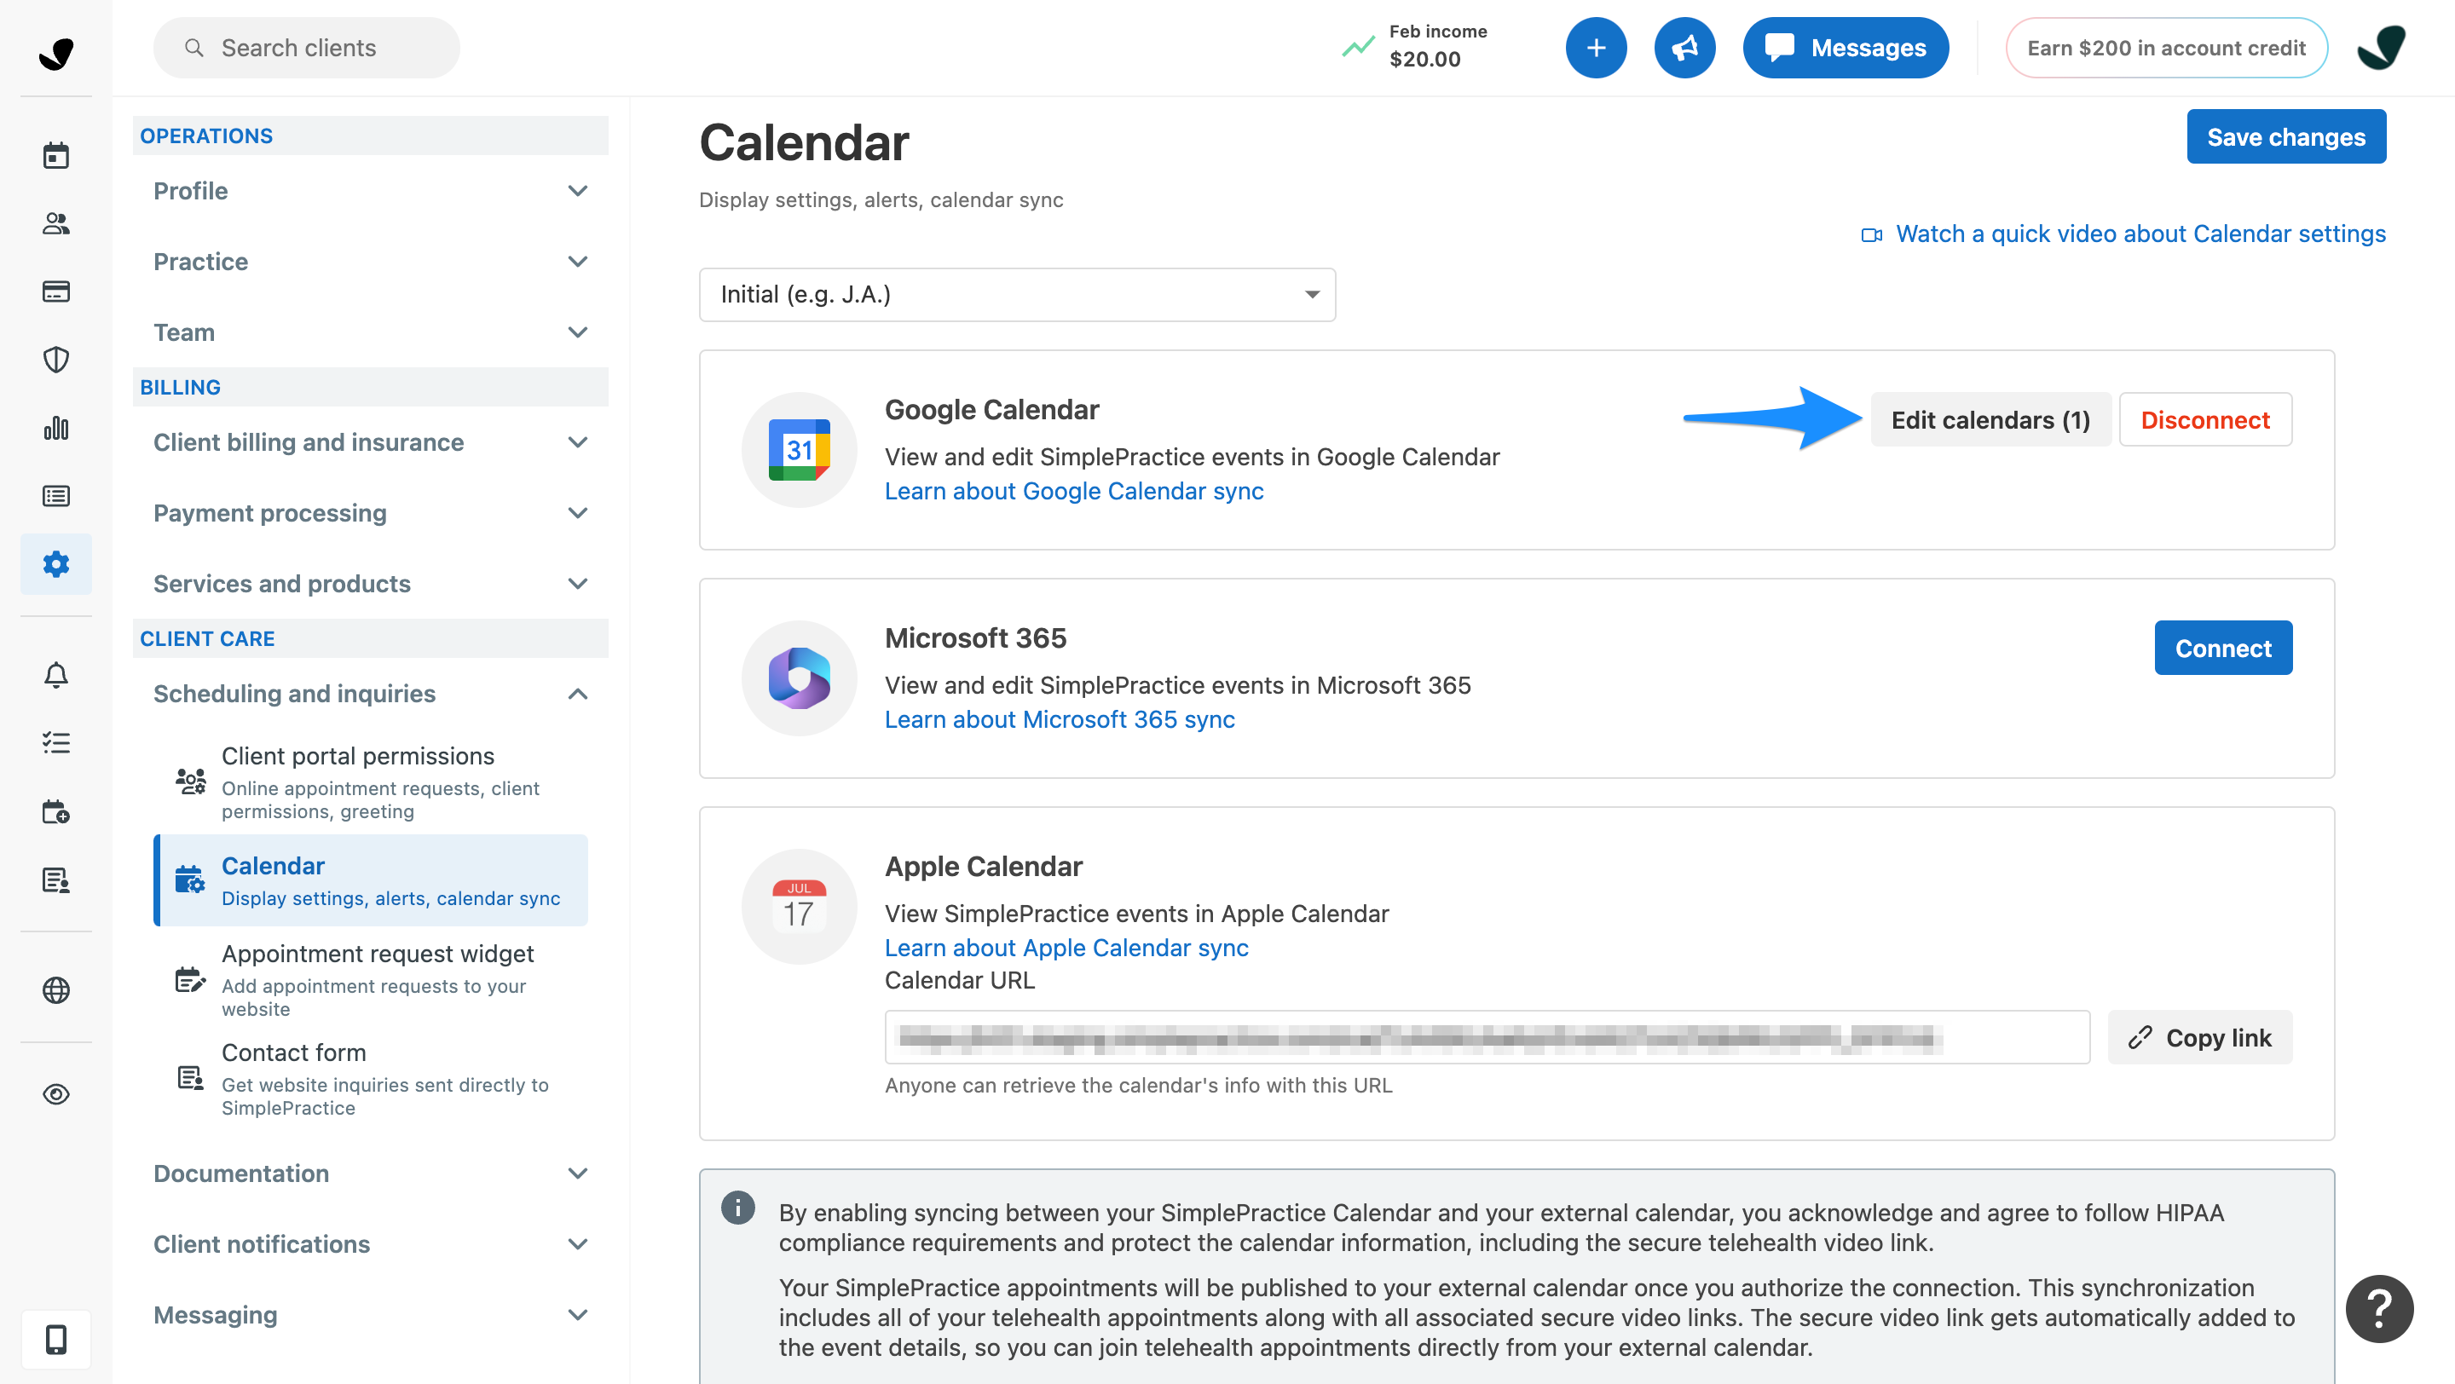The width and height of the screenshot is (2455, 1384).
Task: Expand the Messaging section
Action: (370, 1314)
